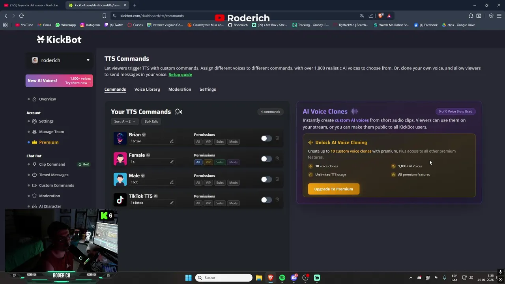Open Spotify from the taskbar
505x284 pixels.
[x=282, y=278]
